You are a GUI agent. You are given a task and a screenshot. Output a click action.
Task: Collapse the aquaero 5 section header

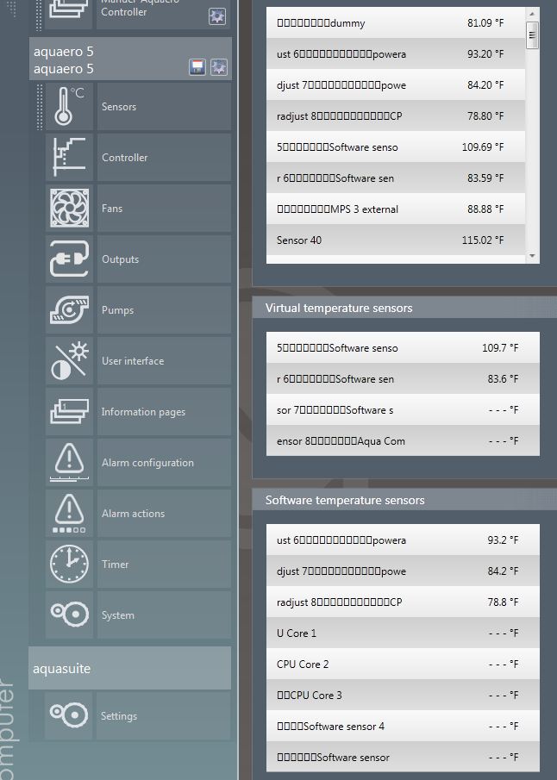coord(103,59)
